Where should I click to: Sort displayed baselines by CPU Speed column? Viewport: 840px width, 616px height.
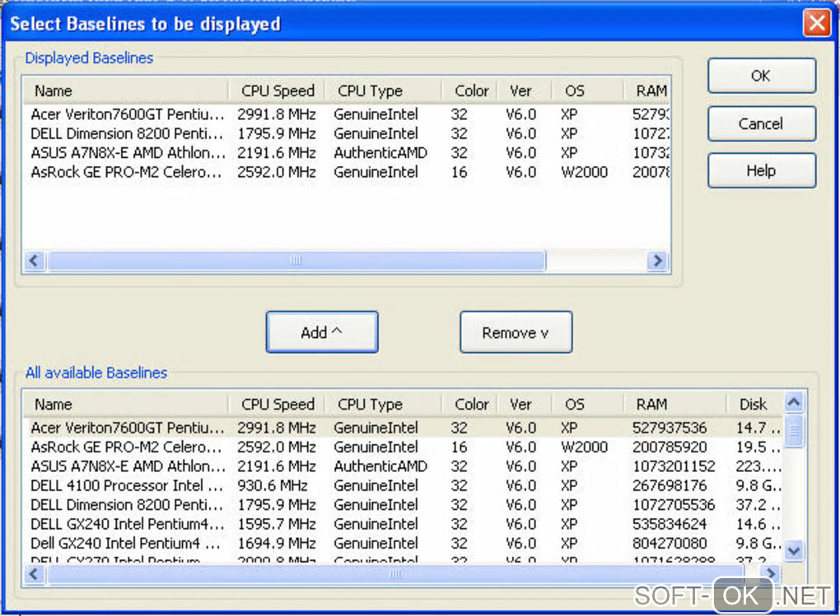click(278, 90)
